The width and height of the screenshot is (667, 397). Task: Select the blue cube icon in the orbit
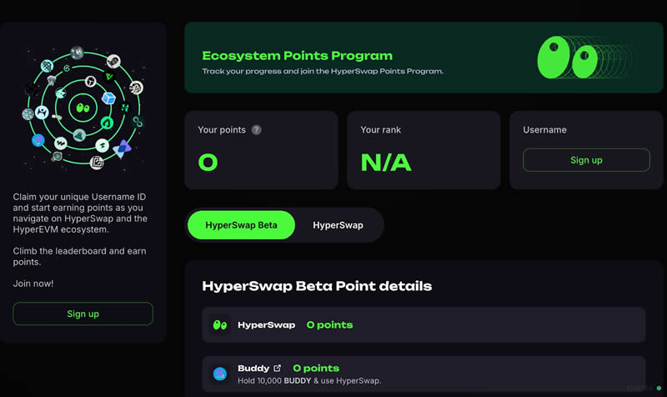108,98
